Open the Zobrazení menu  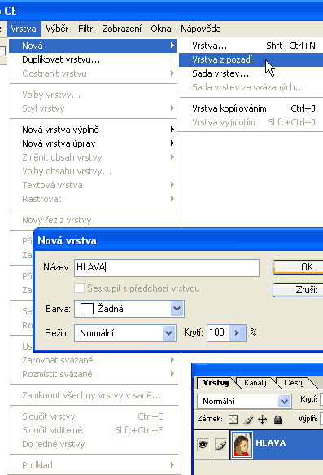(122, 29)
